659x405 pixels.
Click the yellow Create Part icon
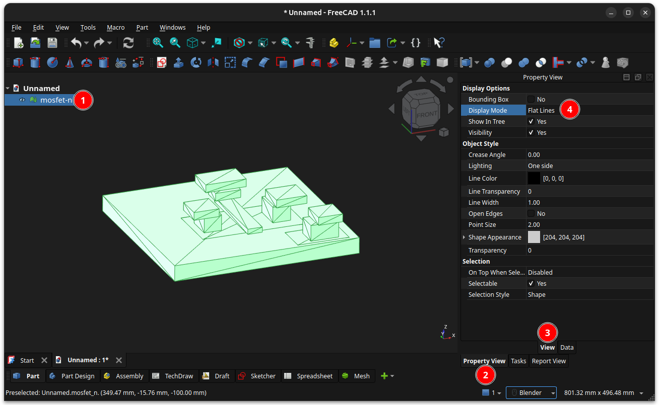(x=334, y=43)
